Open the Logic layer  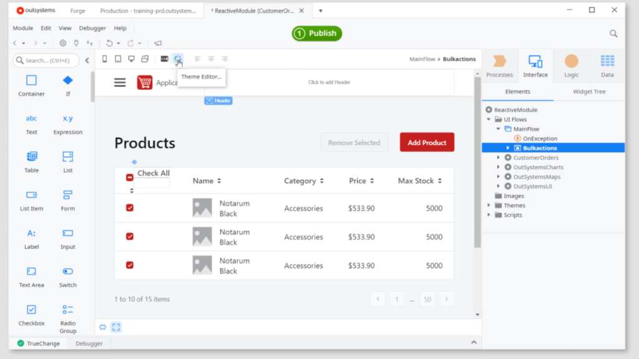coord(572,66)
